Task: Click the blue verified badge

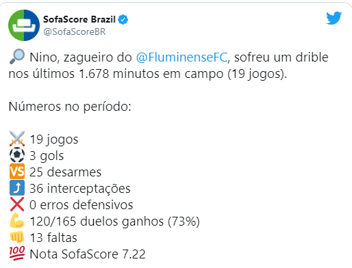Action: pos(123,20)
